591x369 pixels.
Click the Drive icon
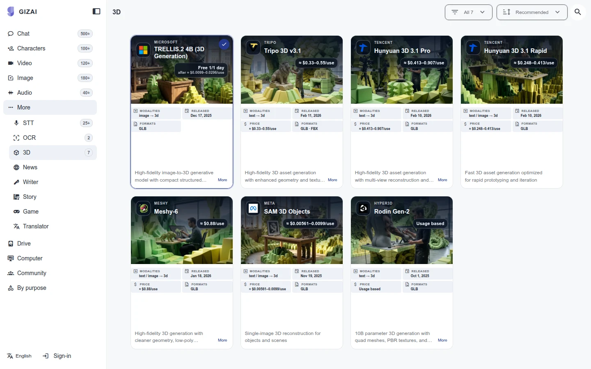pyautogui.click(x=11, y=244)
